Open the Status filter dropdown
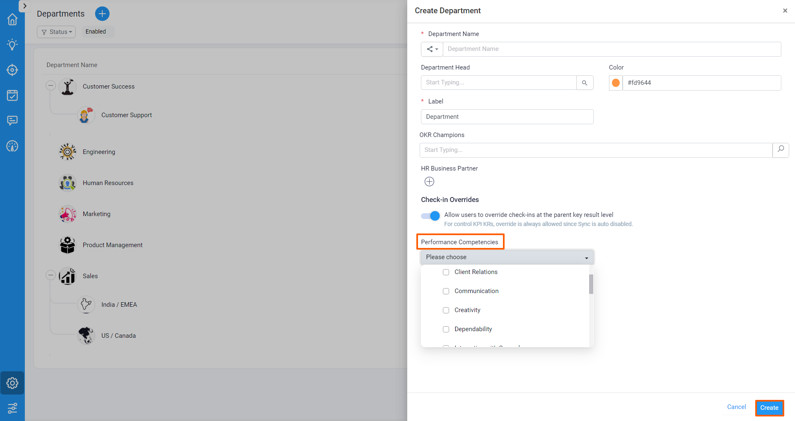This screenshot has width=795, height=421. tap(56, 32)
